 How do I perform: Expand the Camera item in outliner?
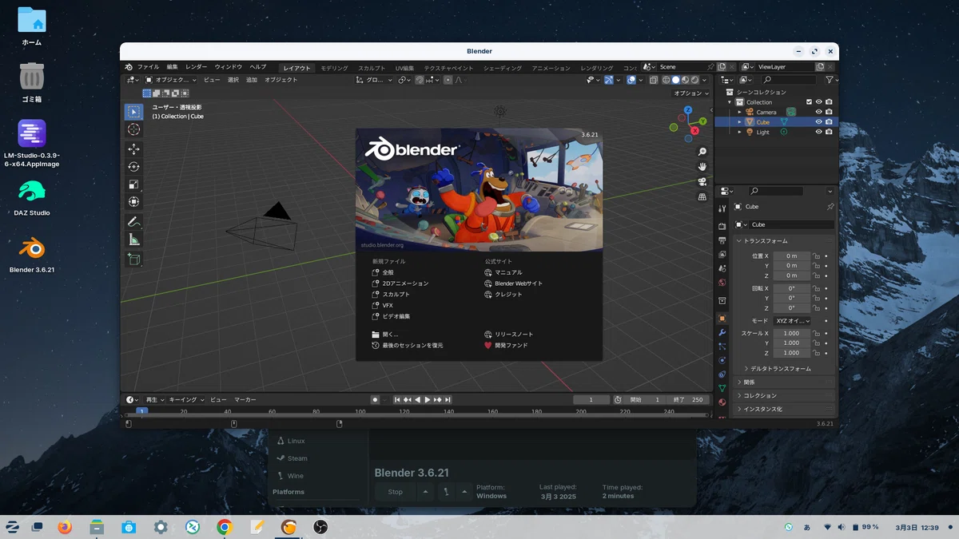(x=739, y=112)
